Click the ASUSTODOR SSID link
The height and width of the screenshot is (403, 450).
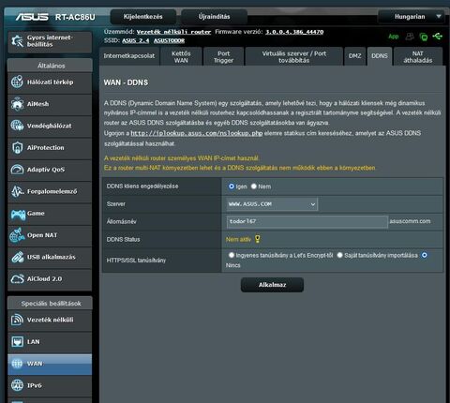point(169,40)
